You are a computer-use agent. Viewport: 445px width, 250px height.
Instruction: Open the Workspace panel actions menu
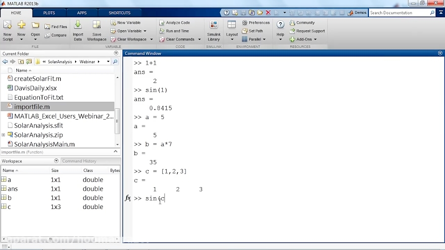(56, 161)
